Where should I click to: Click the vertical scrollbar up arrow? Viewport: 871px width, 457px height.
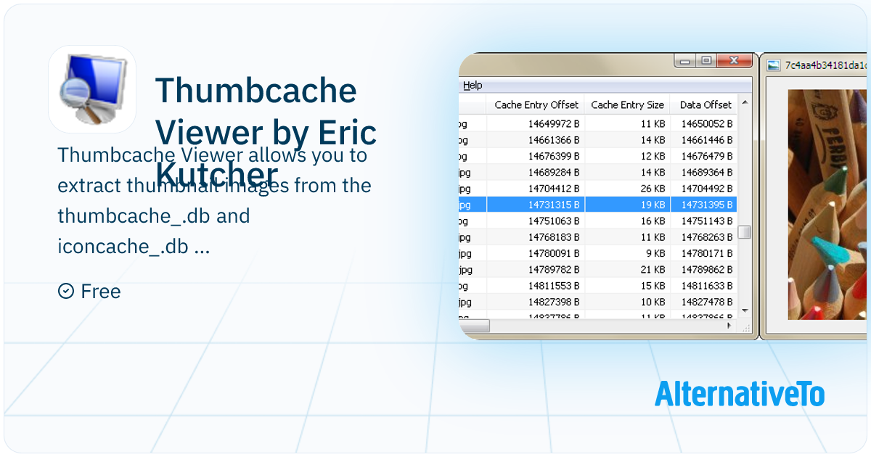tap(744, 104)
